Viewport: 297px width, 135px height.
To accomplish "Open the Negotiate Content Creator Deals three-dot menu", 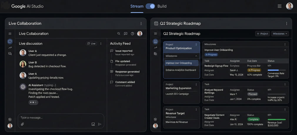I will (285, 109).
